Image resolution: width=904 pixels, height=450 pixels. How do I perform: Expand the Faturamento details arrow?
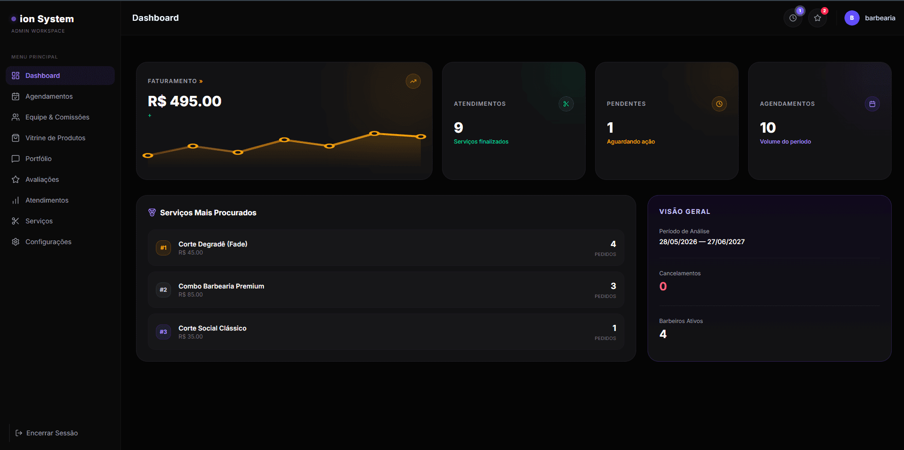coord(201,81)
